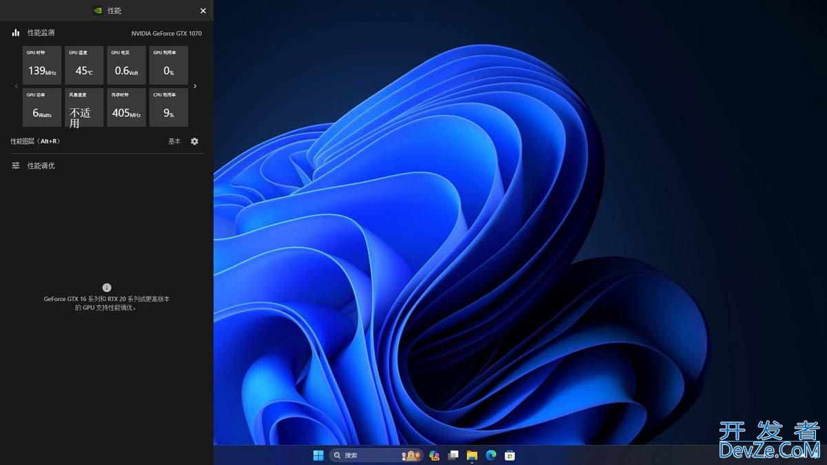827x465 pixels.
Task: Open the Windows Start menu
Action: pos(318,455)
